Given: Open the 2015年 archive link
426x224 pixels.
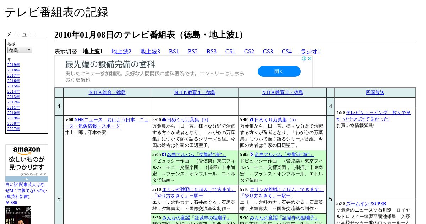Looking at the screenshot, I should [13, 86].
